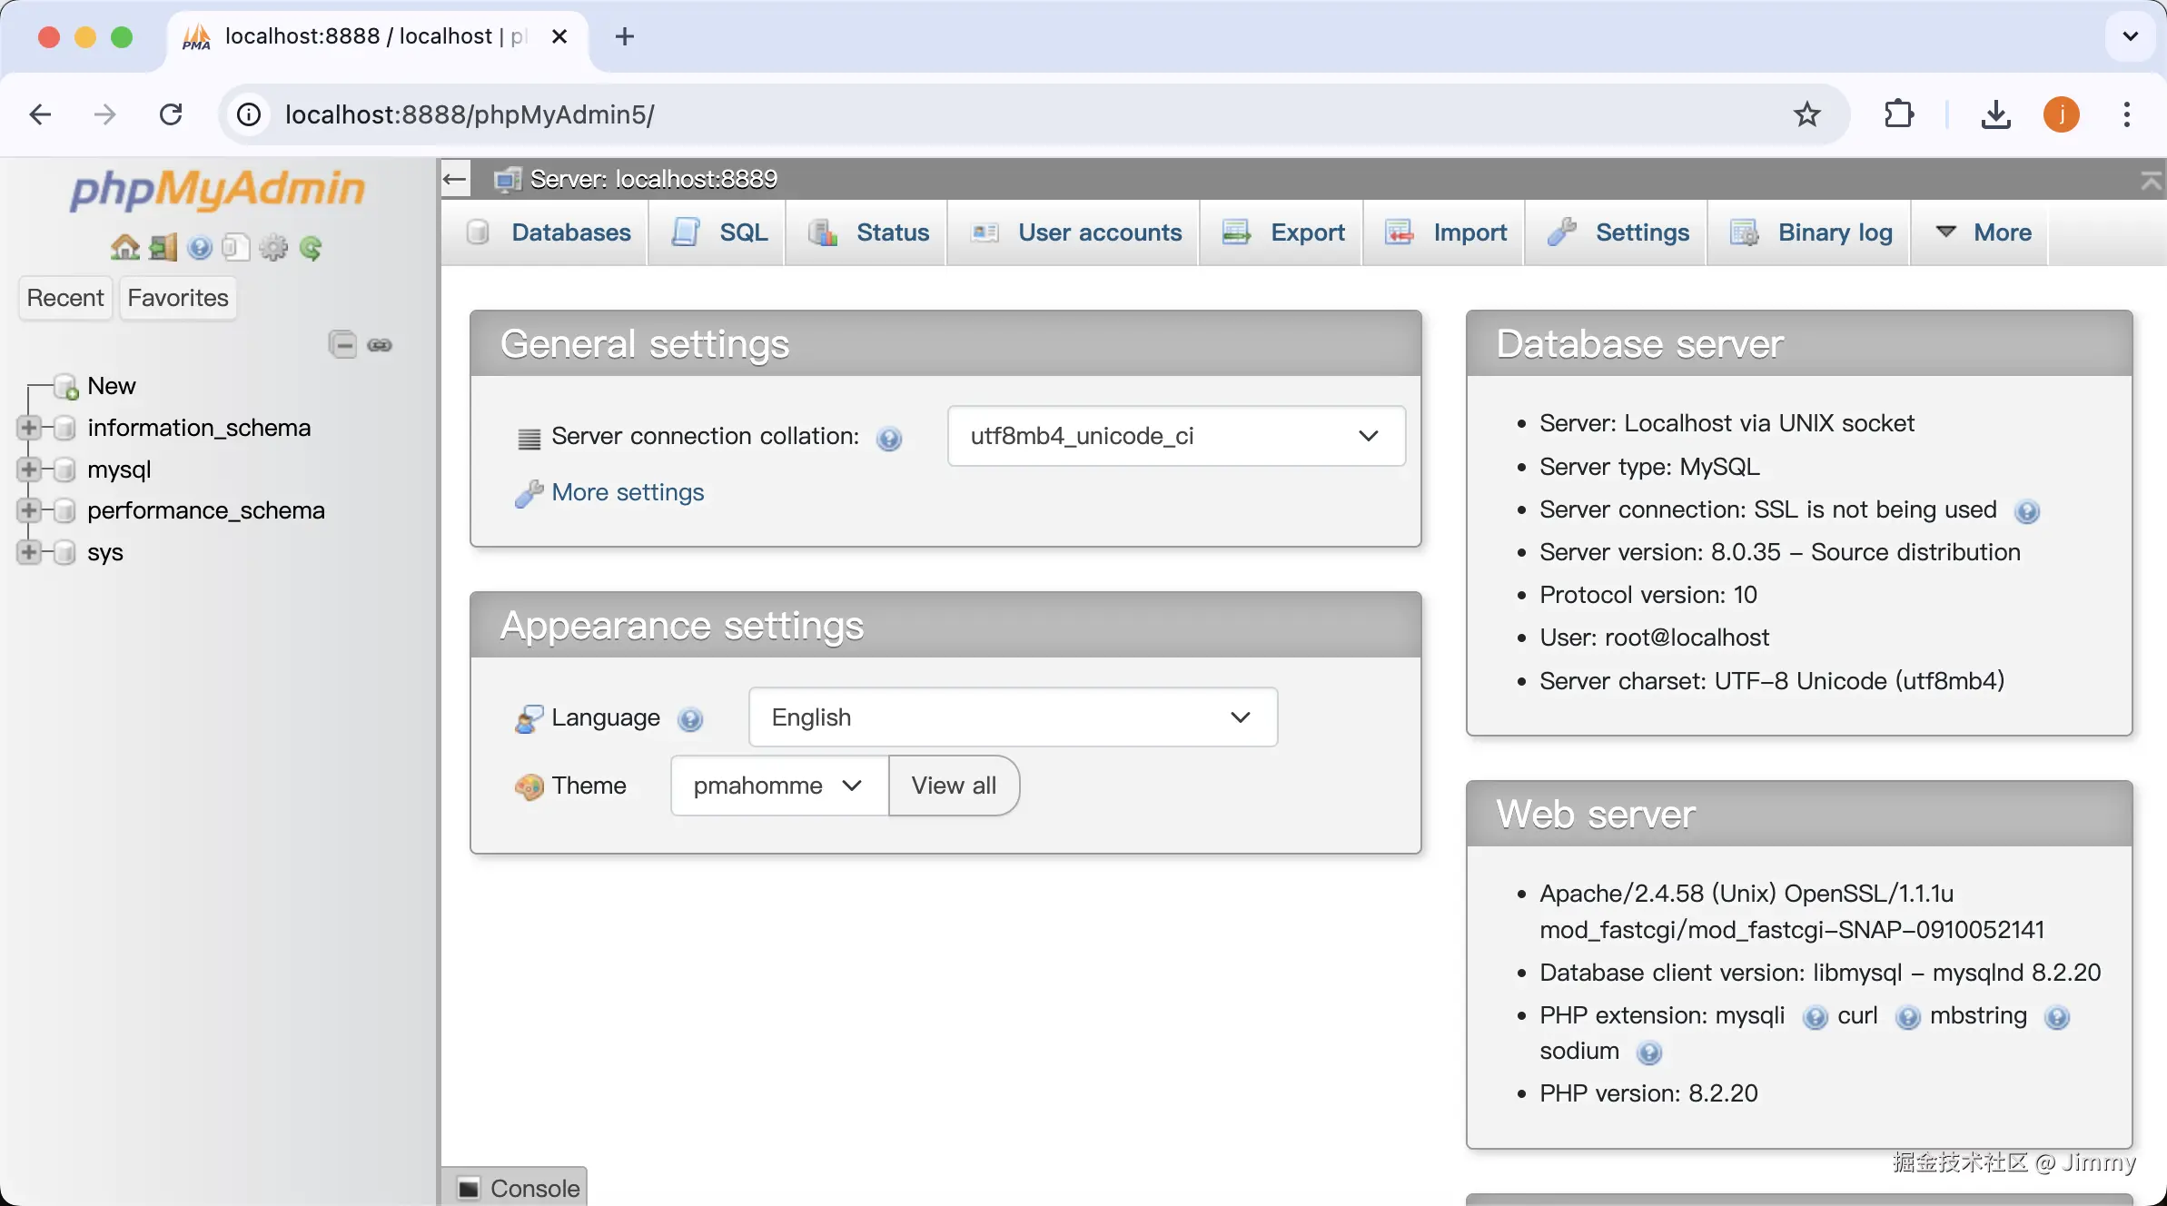Viewport: 2167px width, 1206px height.
Task: Open the Language selection dropdown
Action: click(x=1013, y=717)
